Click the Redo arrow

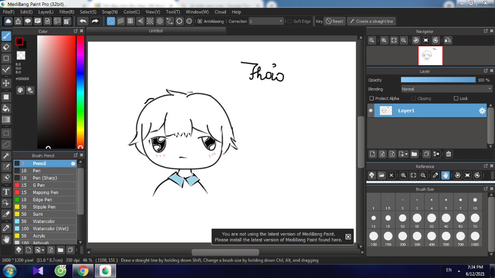[95, 21]
